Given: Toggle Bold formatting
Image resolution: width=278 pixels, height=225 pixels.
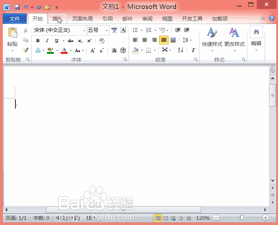Looking at the screenshot, I should point(38,41).
